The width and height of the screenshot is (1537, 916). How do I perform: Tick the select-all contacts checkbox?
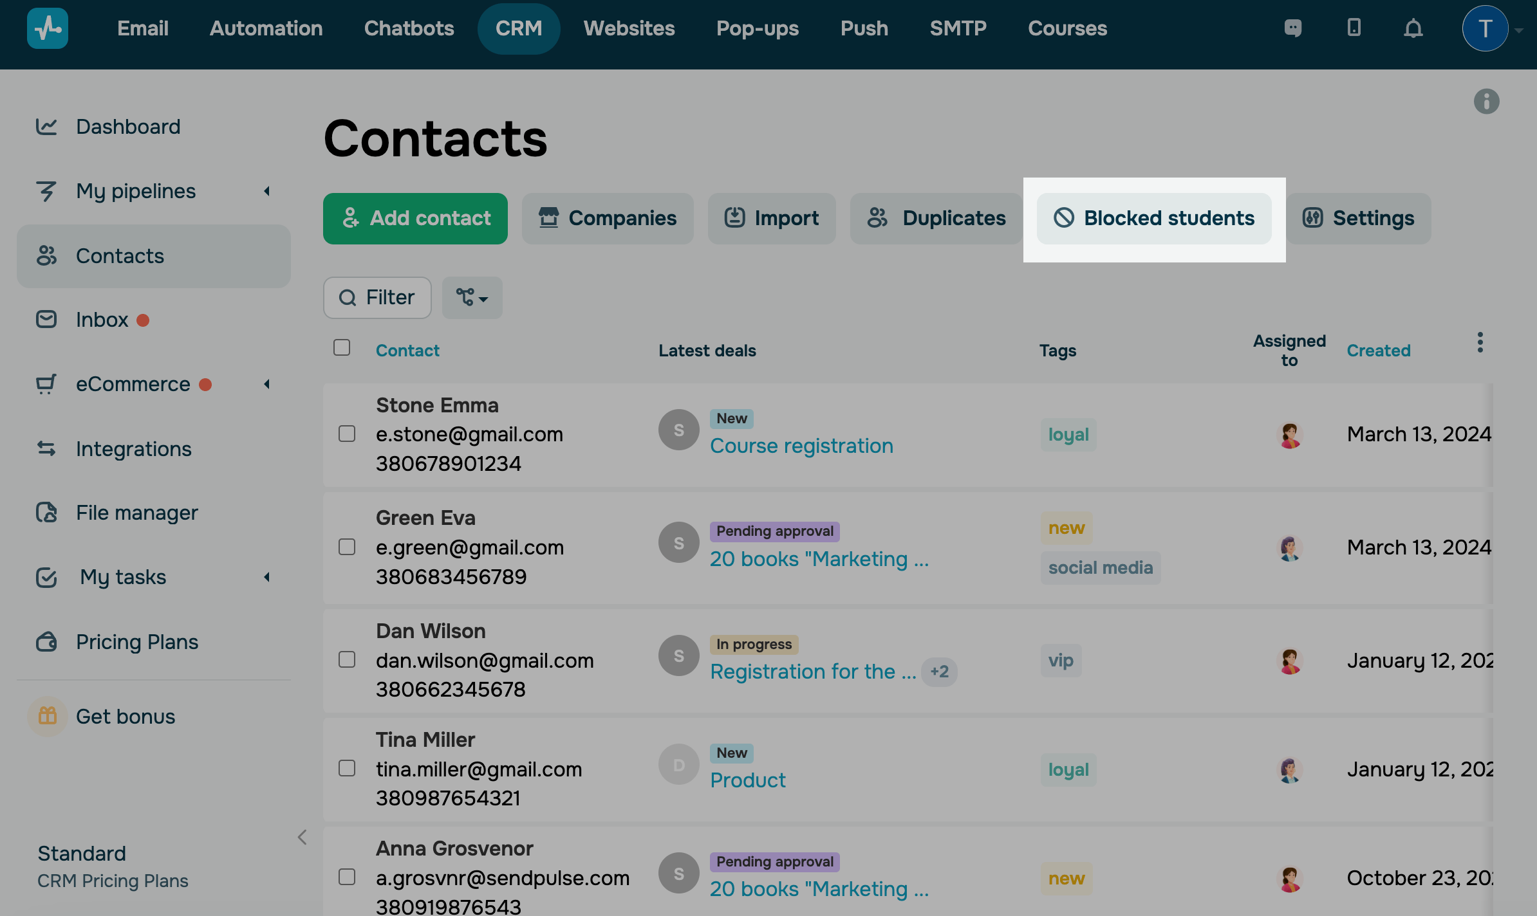(x=342, y=347)
